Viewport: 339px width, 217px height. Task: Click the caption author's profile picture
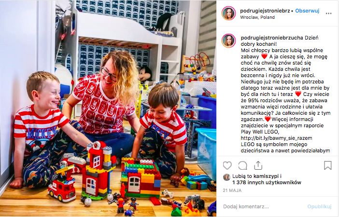click(228, 41)
